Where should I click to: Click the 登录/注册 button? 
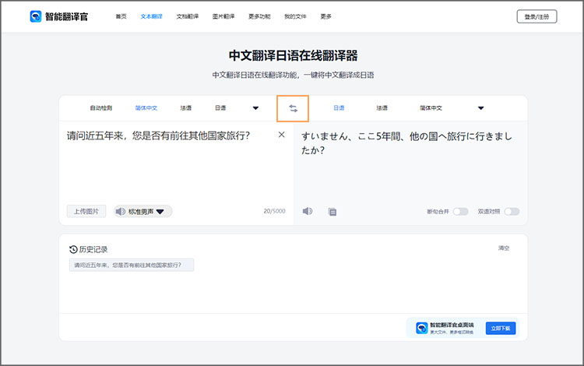point(537,16)
